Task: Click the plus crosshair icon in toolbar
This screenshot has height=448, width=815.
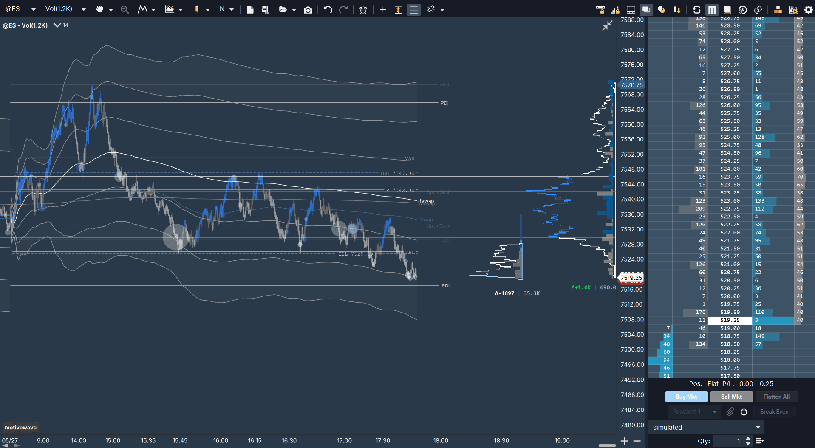Action: (x=383, y=9)
